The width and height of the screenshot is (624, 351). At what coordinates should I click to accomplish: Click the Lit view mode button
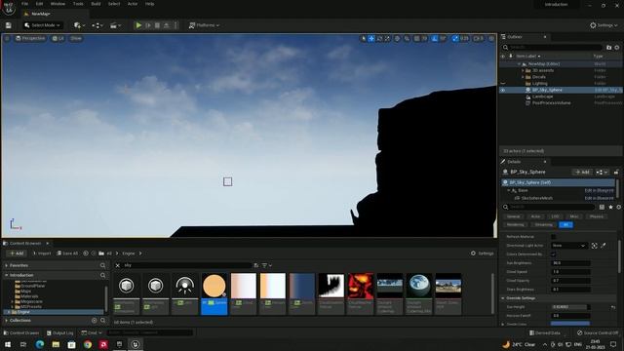coord(58,39)
